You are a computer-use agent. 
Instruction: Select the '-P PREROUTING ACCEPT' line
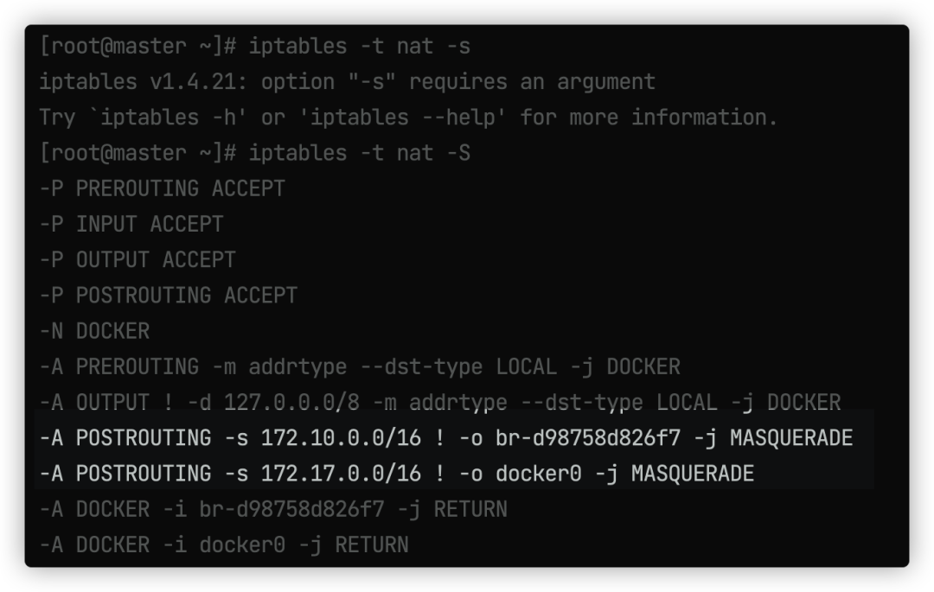[163, 188]
